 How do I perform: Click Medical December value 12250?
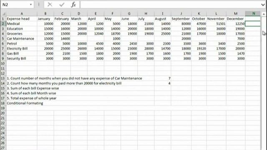(x=236, y=24)
